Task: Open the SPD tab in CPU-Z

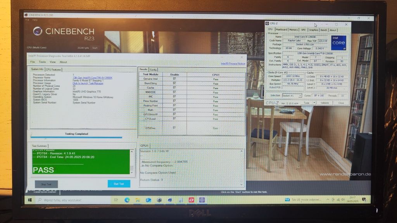Action: [x=303, y=30]
